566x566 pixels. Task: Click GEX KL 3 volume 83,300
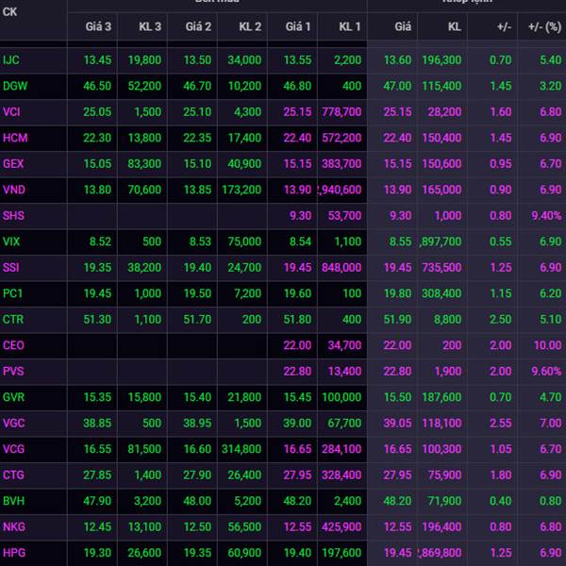click(144, 164)
